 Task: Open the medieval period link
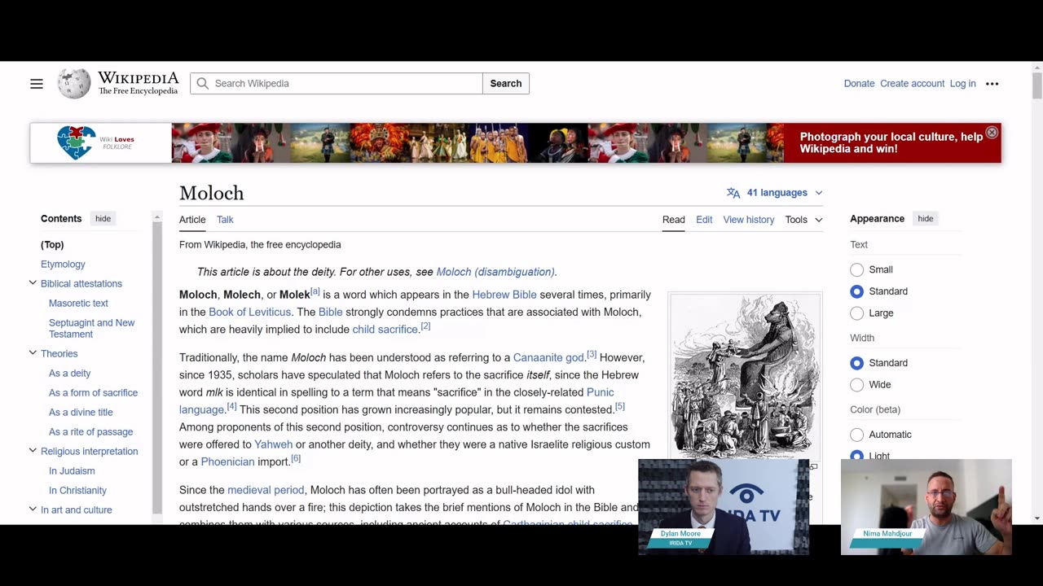click(266, 490)
